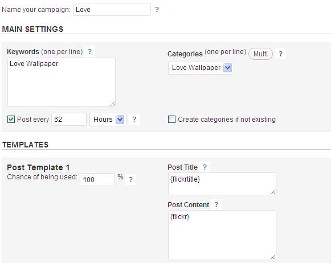This screenshot has width=331, height=263.
Task: Select the Post every number field
Action: coord(69,120)
